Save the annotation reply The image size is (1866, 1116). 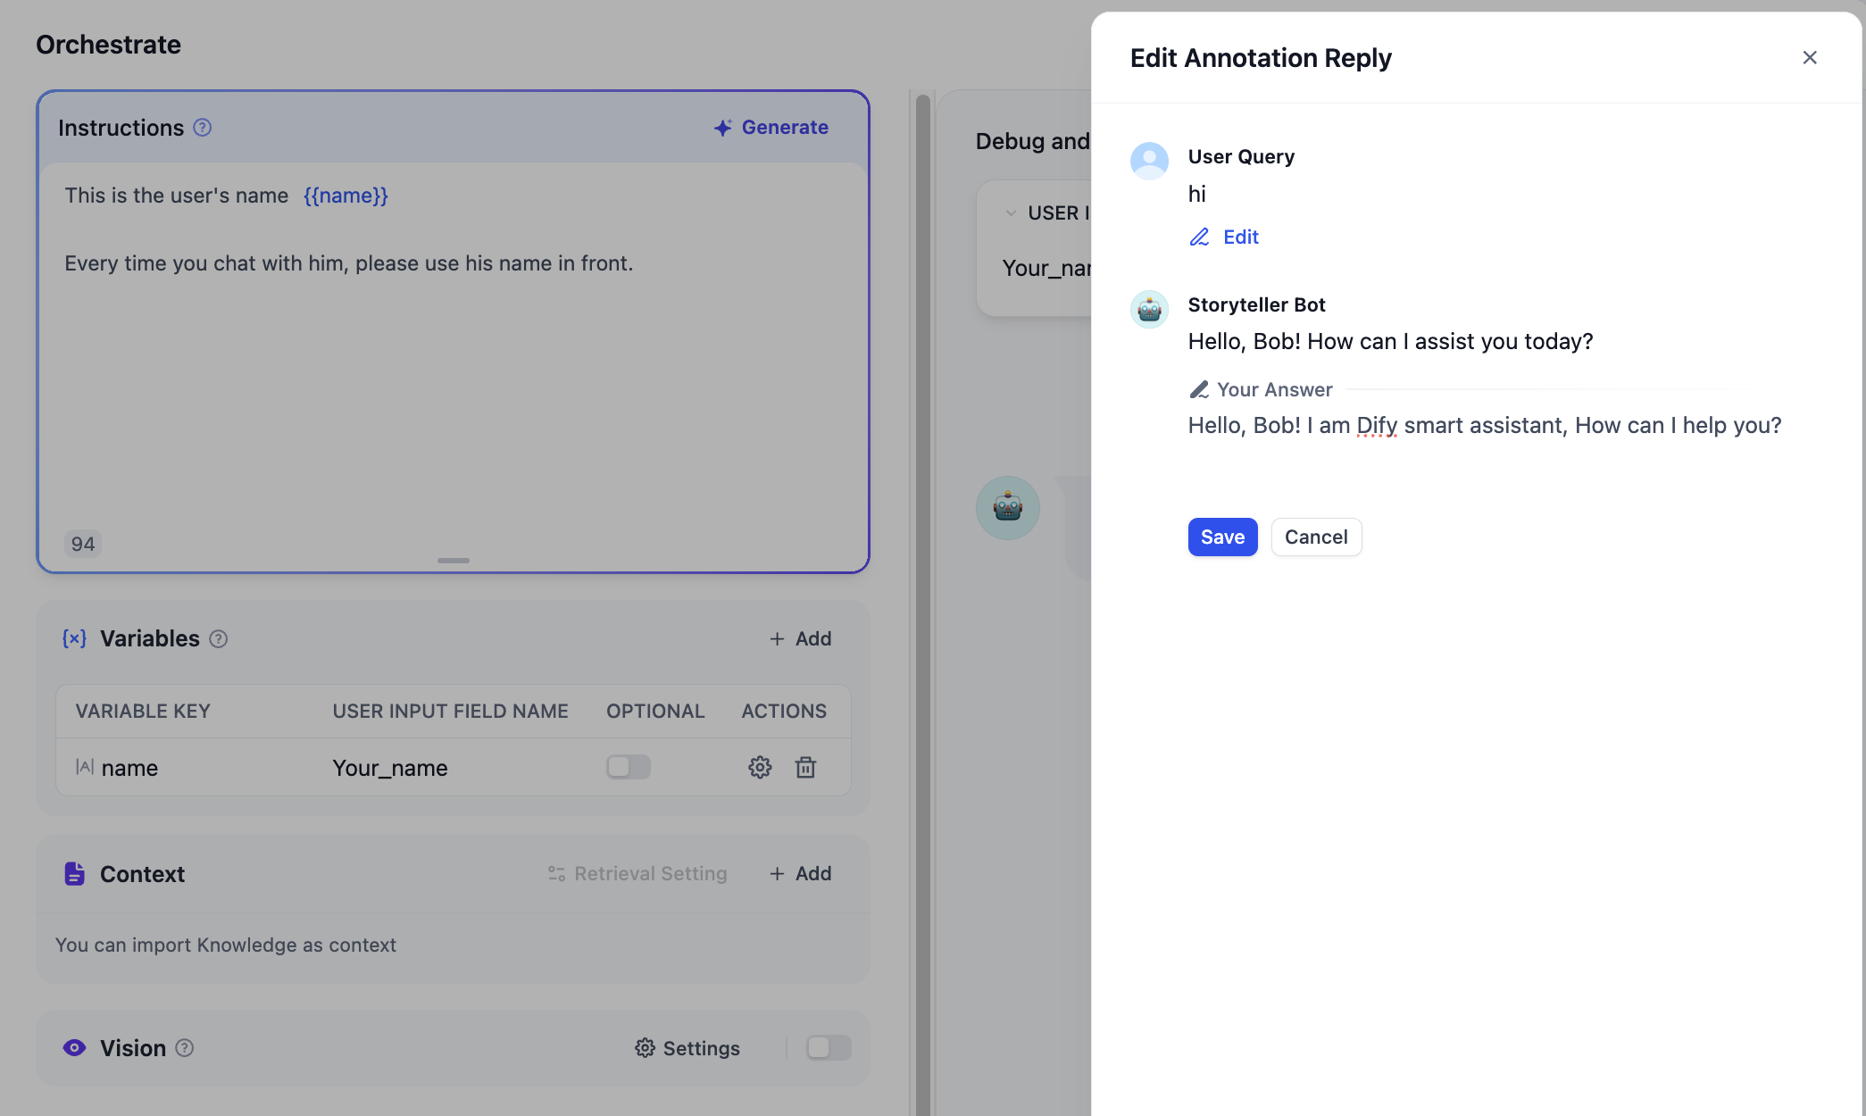(1222, 537)
